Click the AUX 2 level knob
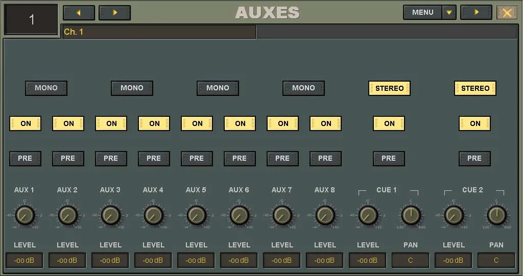Viewport: 523px width, 276px height. coord(68,215)
